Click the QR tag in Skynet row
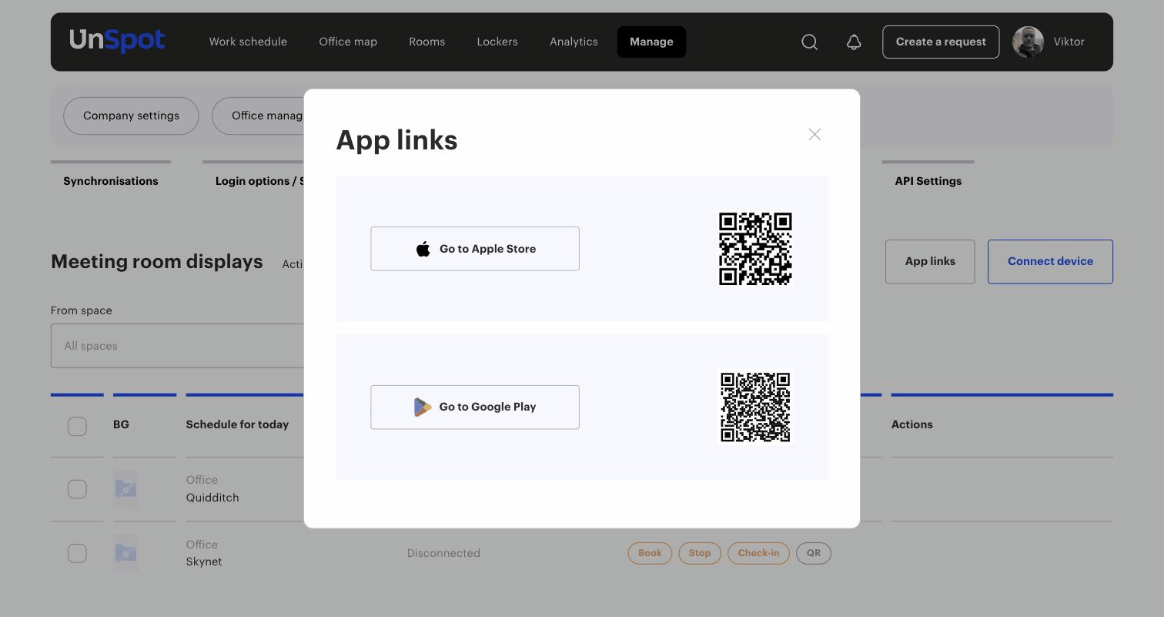The image size is (1164, 617). point(814,553)
